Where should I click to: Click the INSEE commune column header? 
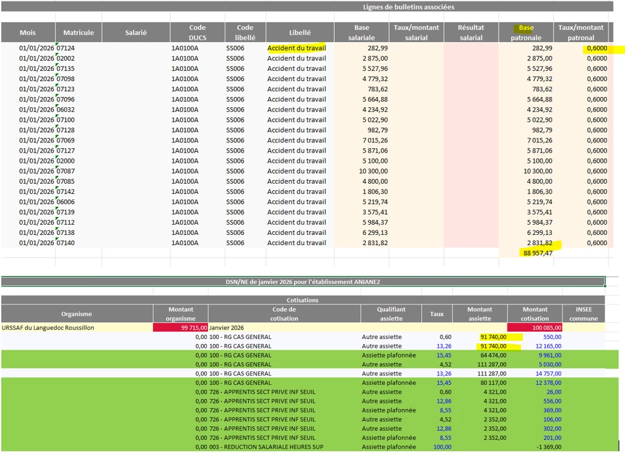[584, 314]
